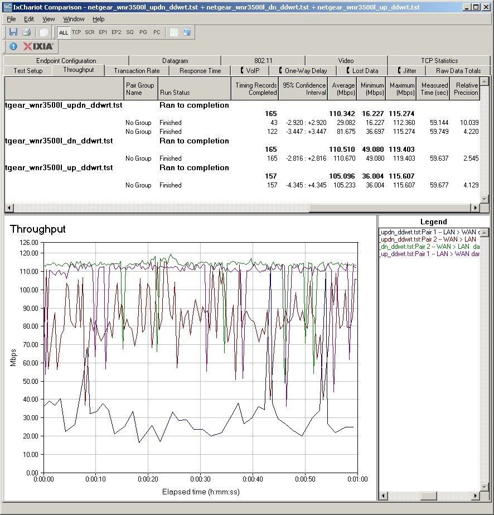
Task: Click the Maximum (Mbps) column header
Action: point(401,89)
